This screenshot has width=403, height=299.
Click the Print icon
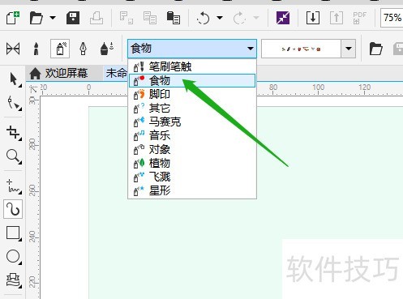pyautogui.click(x=96, y=18)
